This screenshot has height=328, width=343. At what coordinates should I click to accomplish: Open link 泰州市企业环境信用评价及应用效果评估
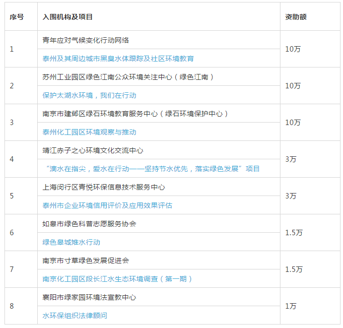[x=107, y=205]
